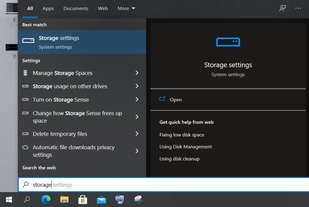Image resolution: width=309 pixels, height=207 pixels.
Task: Click the Storage settings title in preview
Action: 228,65
